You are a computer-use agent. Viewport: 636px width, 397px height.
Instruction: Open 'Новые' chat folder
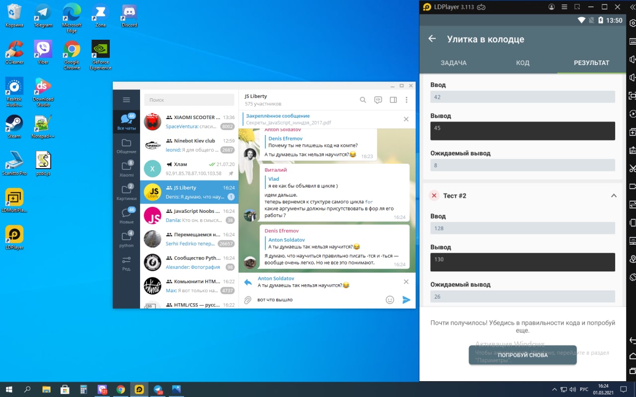126,216
